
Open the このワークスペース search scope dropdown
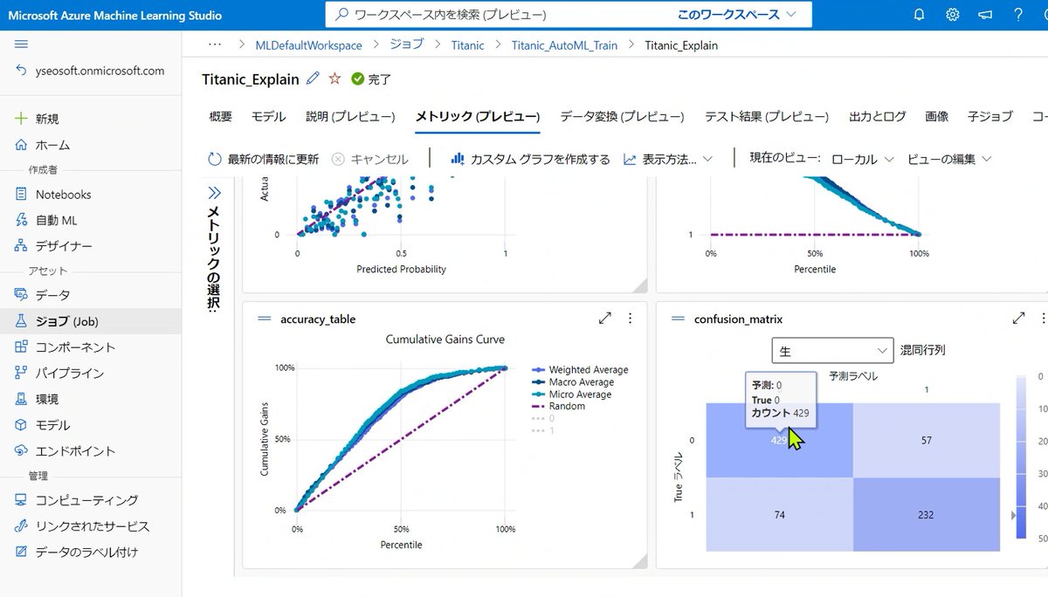click(738, 15)
